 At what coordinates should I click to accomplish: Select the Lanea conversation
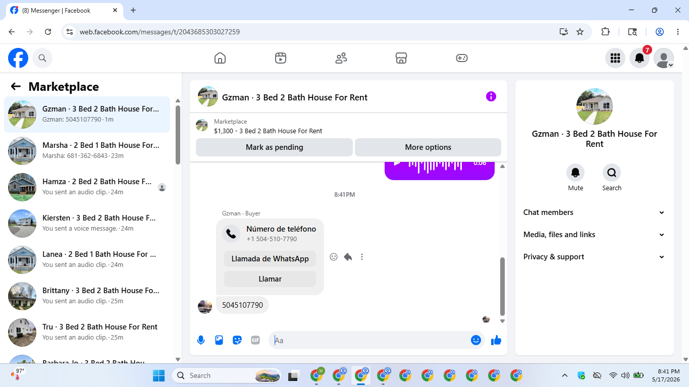pos(87,260)
